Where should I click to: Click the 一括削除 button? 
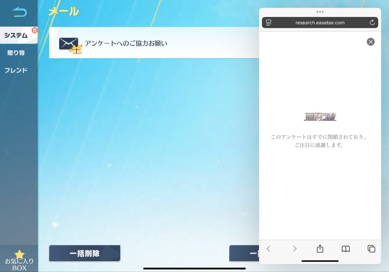click(85, 253)
